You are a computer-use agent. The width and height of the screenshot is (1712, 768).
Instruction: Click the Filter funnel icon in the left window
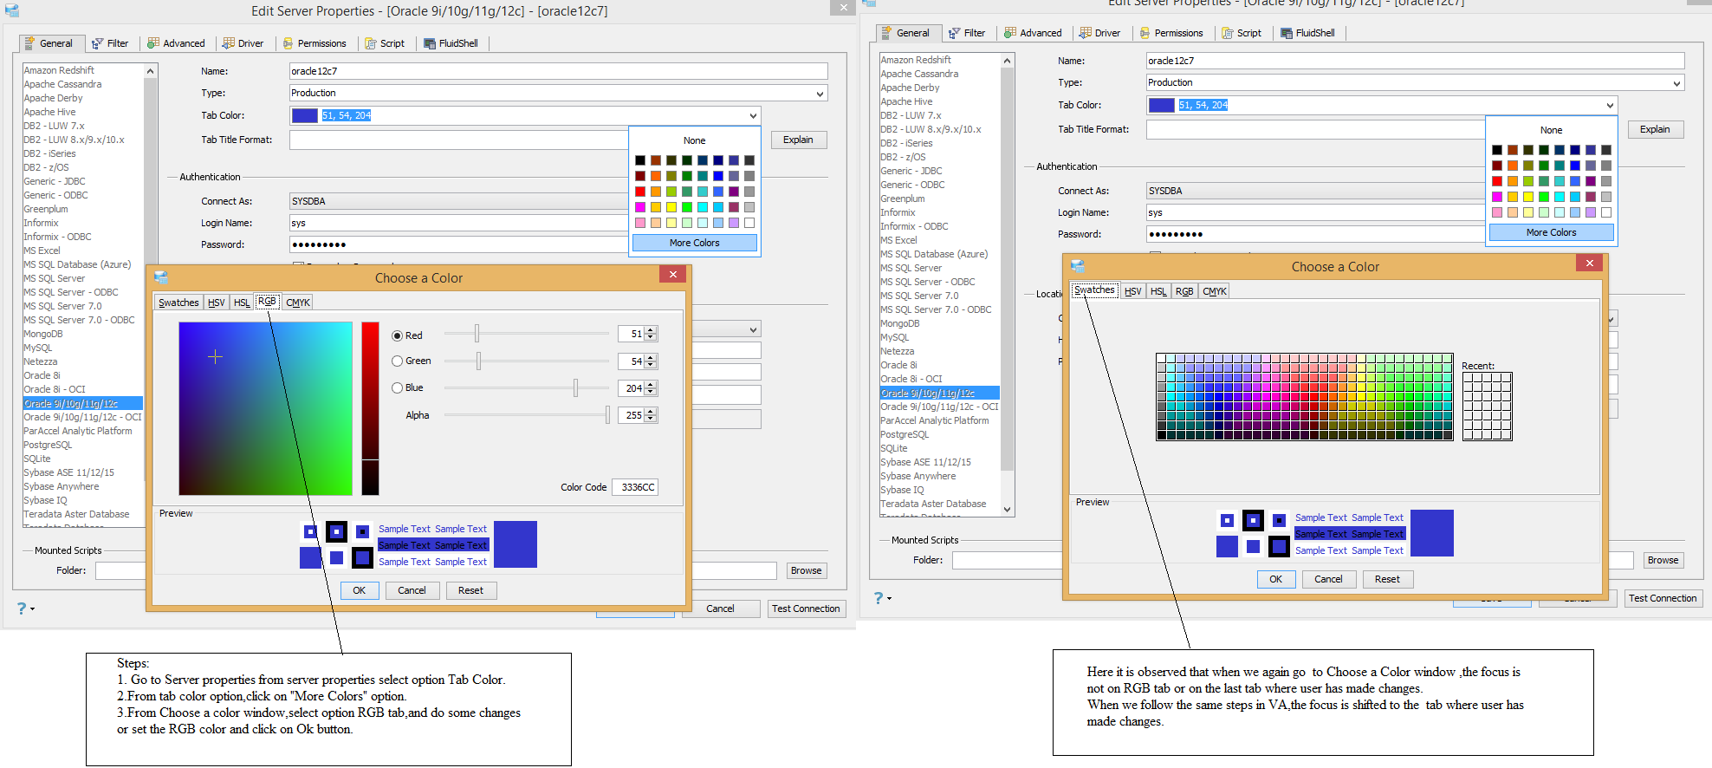pyautogui.click(x=97, y=43)
